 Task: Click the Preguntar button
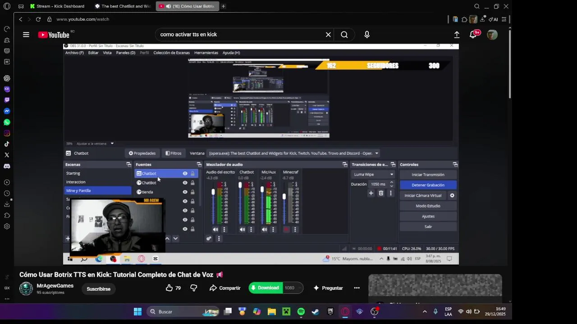[328, 288]
